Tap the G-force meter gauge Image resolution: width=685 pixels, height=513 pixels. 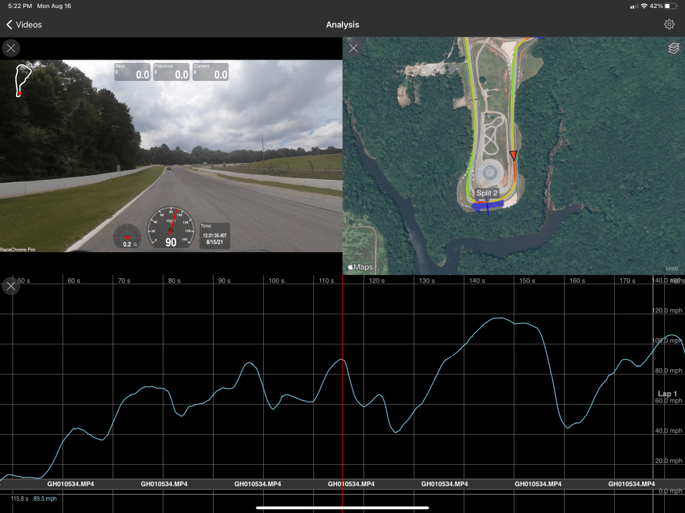(x=127, y=237)
